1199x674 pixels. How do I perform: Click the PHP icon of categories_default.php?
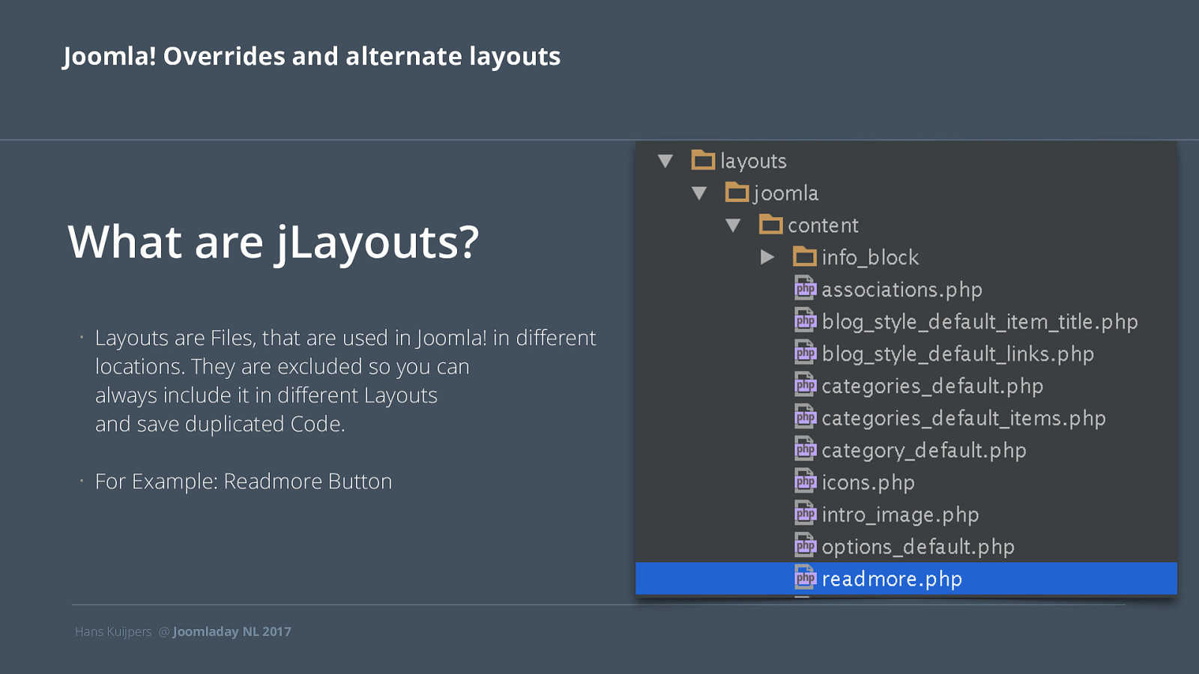click(x=806, y=385)
